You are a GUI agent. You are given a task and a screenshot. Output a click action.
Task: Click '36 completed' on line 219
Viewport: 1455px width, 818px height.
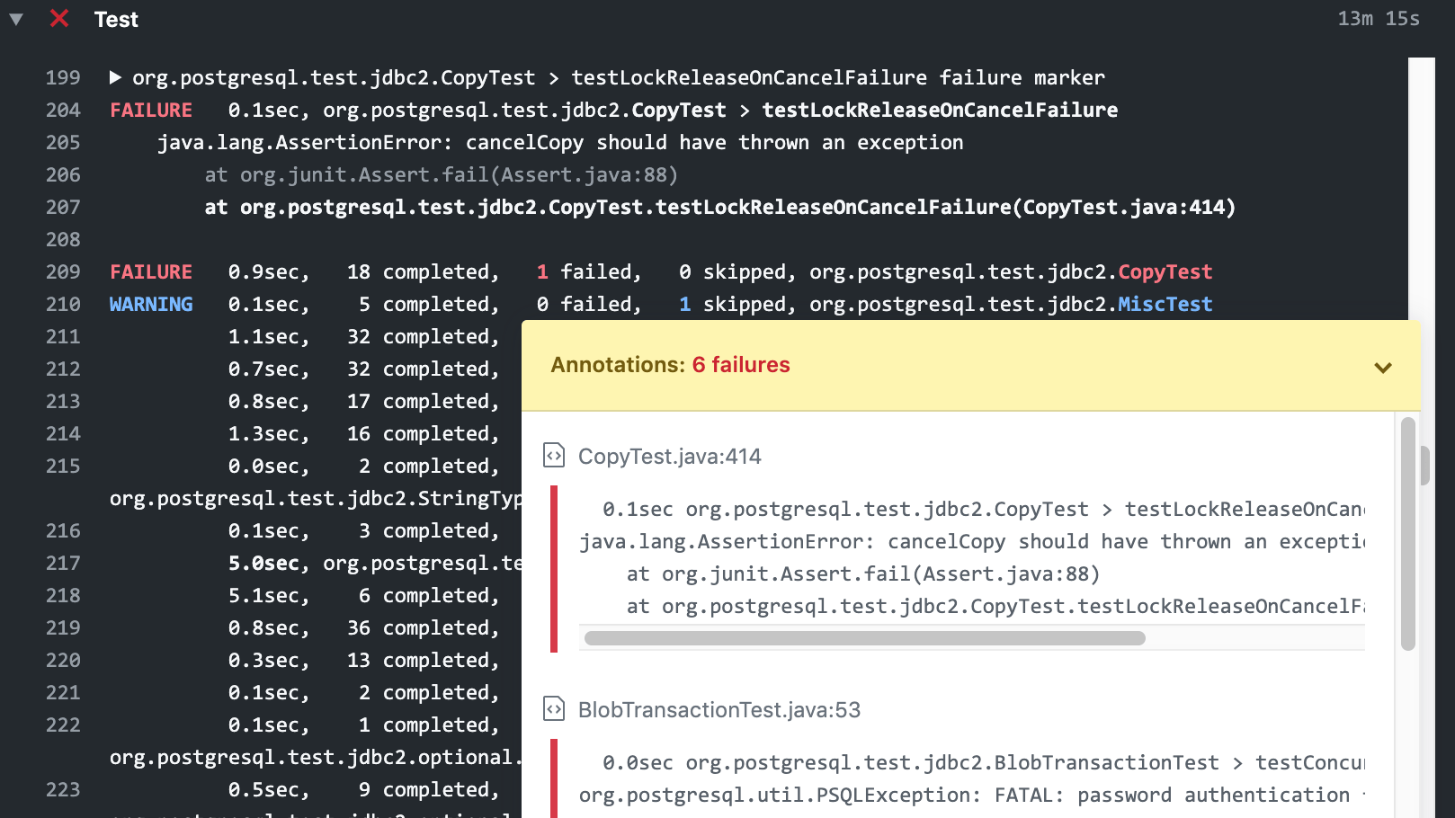tap(423, 627)
